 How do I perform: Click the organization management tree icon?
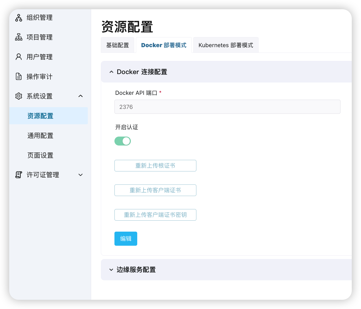coord(19,18)
